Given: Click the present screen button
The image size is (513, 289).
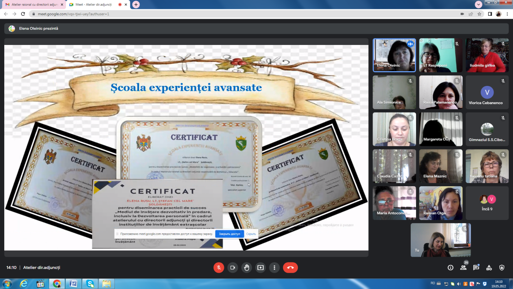Looking at the screenshot, I should [261, 267].
